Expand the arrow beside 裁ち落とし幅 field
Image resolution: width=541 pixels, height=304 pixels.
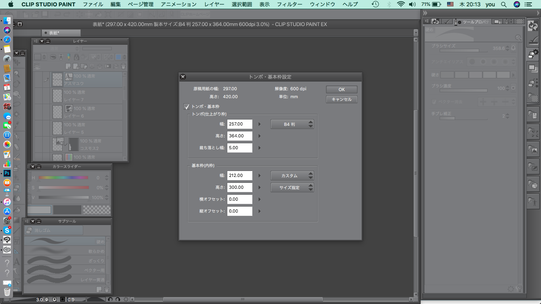(259, 148)
